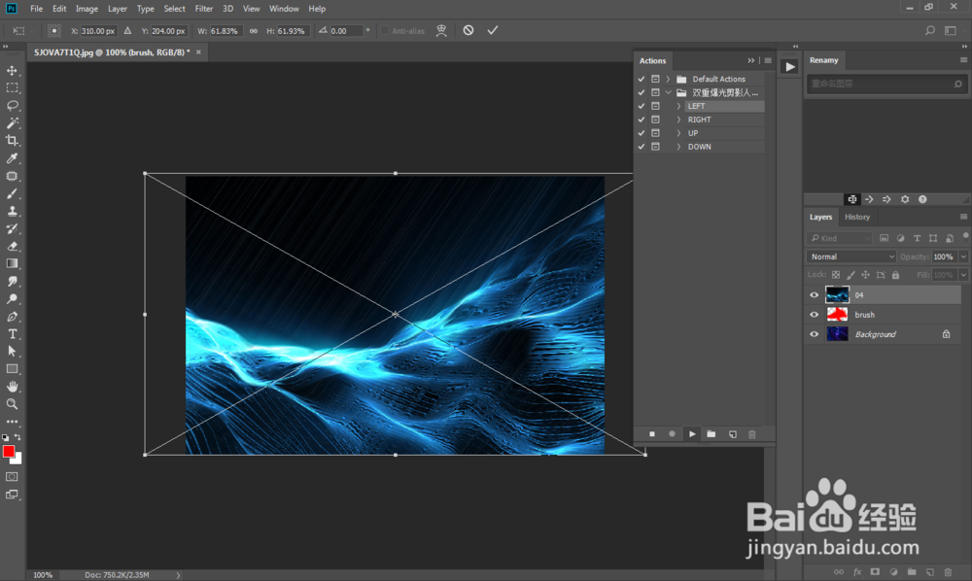Select the Path Selection tool
This screenshot has height=581, width=972.
pos(12,351)
